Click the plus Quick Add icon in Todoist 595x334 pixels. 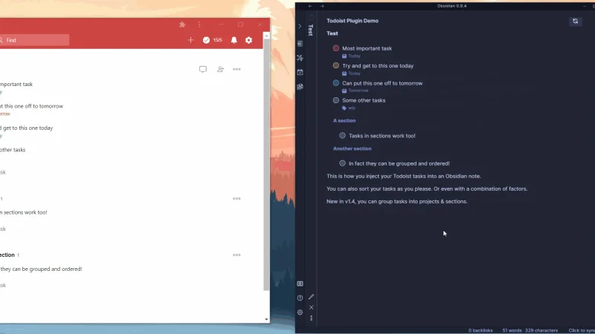pos(190,40)
